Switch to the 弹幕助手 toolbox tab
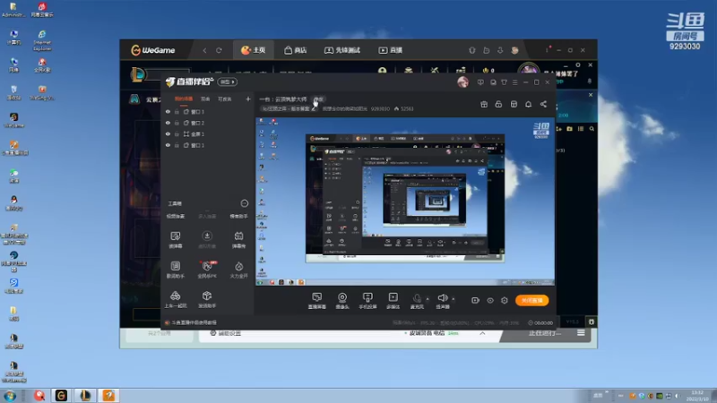The image size is (717, 403). (238, 216)
